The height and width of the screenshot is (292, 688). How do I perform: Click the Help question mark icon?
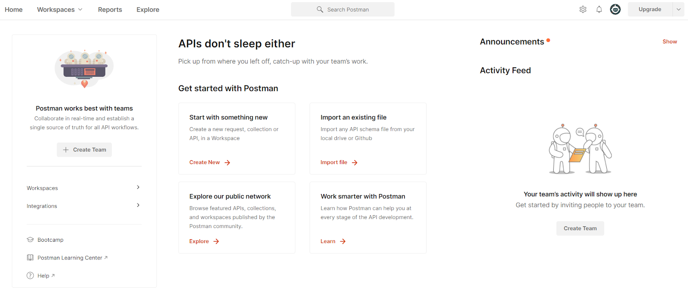pos(30,276)
